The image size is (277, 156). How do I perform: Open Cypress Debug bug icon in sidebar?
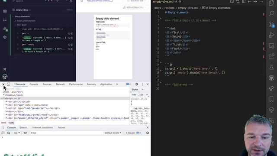pos(5,29)
